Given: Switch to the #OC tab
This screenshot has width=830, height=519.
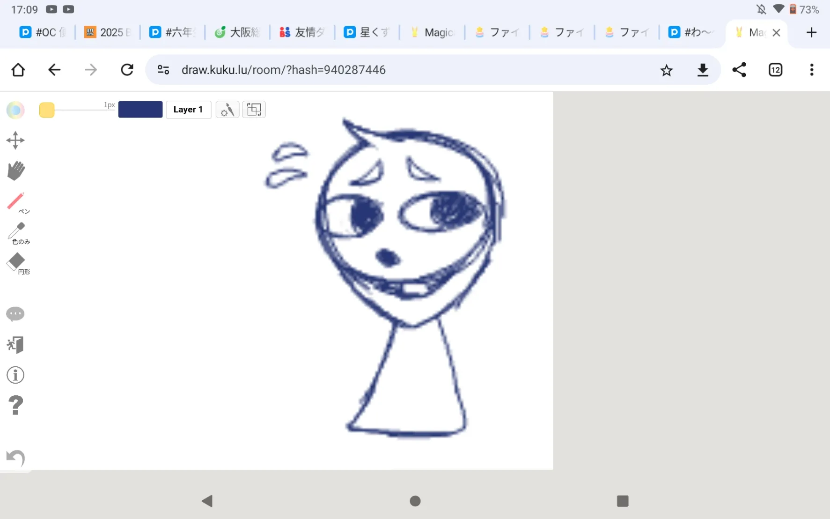Looking at the screenshot, I should (43, 32).
